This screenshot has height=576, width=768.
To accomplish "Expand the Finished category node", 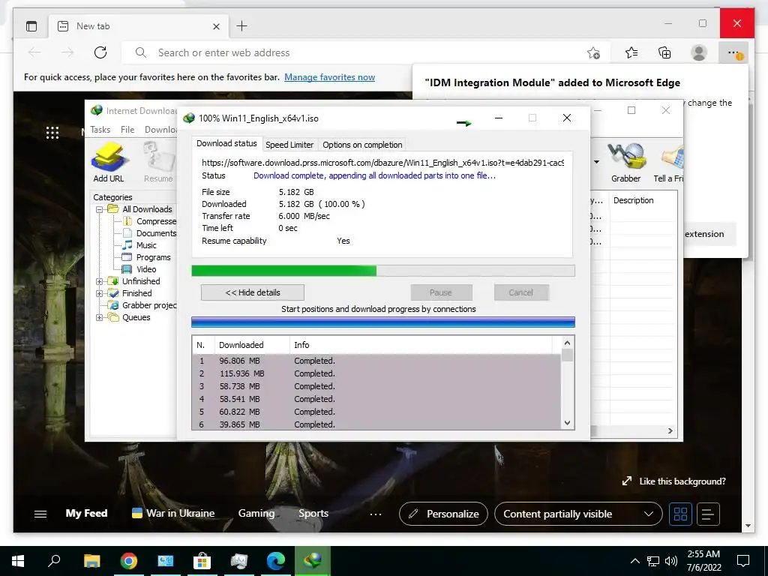I will coord(99,293).
